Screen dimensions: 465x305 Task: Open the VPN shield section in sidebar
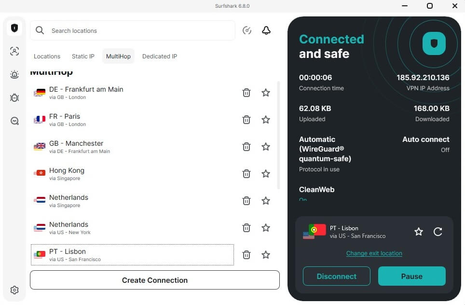[14, 28]
